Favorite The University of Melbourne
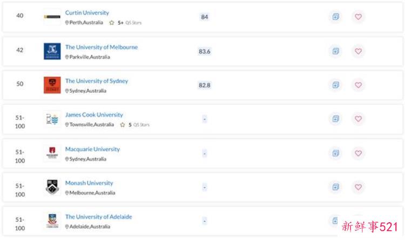The width and height of the screenshot is (405, 240). 358,51
